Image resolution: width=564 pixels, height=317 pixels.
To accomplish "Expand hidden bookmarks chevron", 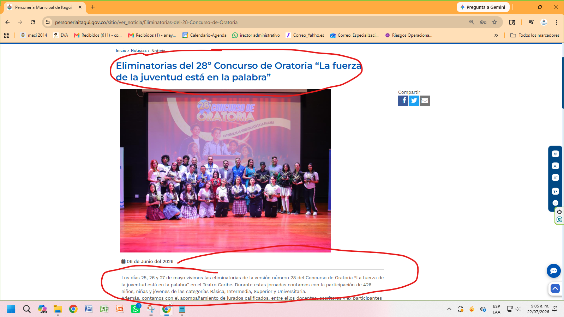I will pos(496,35).
